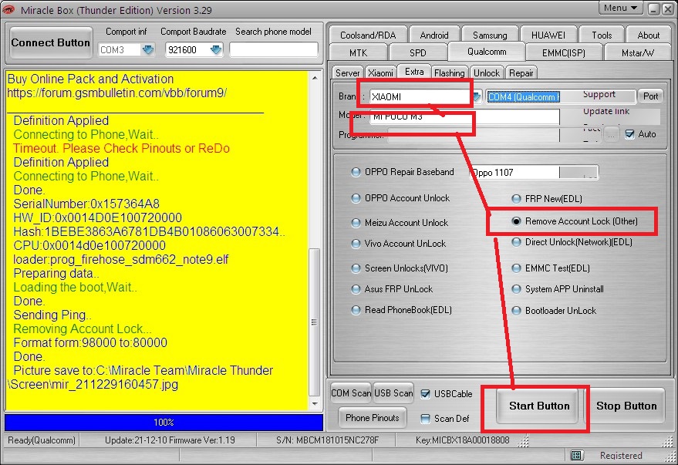Image resolution: width=678 pixels, height=465 pixels.
Task: Click the gsmbulletin forum URL in log
Action: click(x=116, y=93)
